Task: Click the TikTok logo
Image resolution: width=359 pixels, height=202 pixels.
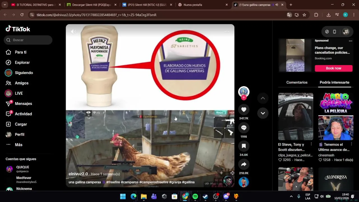Action: click(x=18, y=29)
